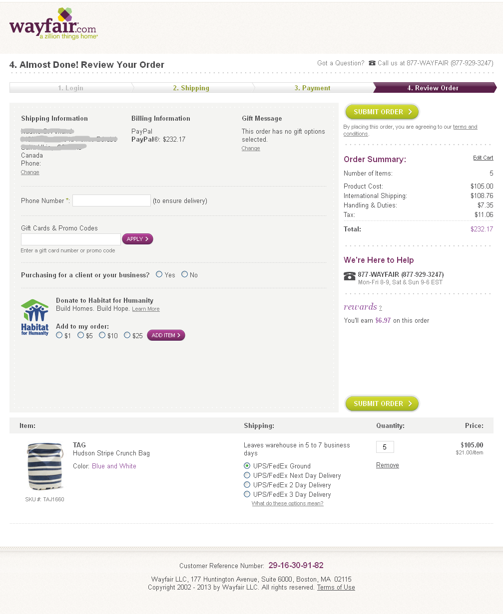Open the Terms of Use footer link
The width and height of the screenshot is (503, 614).
[x=336, y=588]
